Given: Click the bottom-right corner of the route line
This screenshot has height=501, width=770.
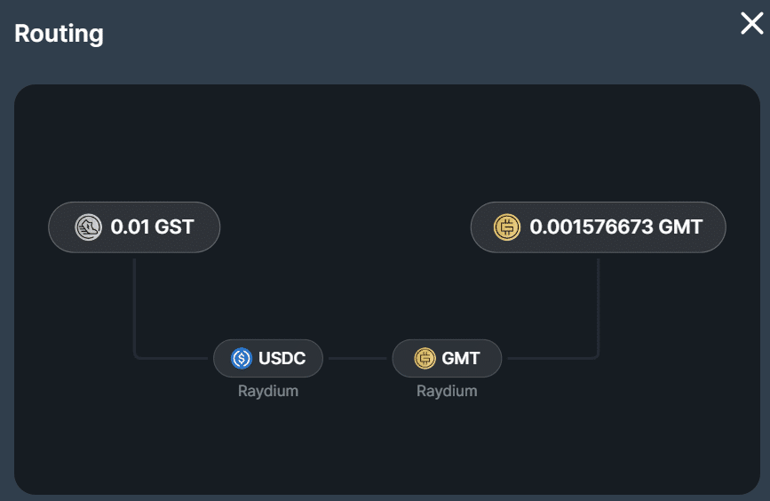Looking at the screenshot, I should (597, 357).
